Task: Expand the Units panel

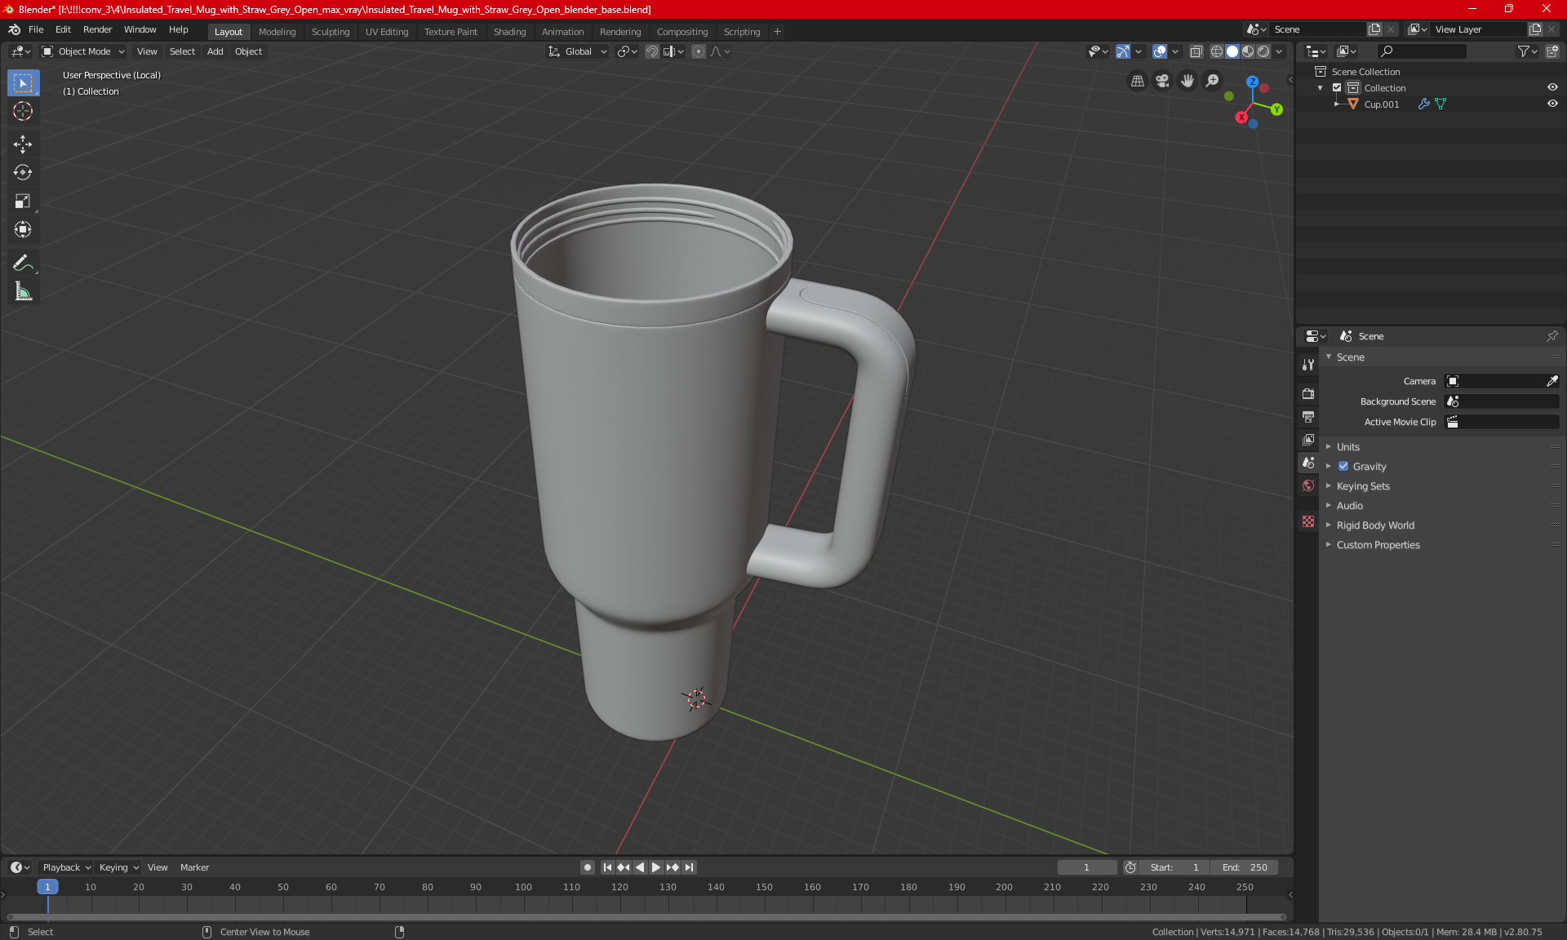Action: [x=1347, y=447]
